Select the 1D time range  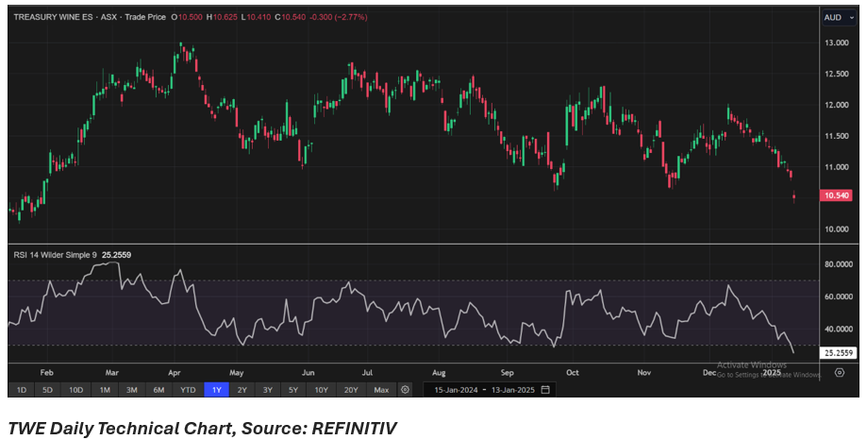coord(21,389)
